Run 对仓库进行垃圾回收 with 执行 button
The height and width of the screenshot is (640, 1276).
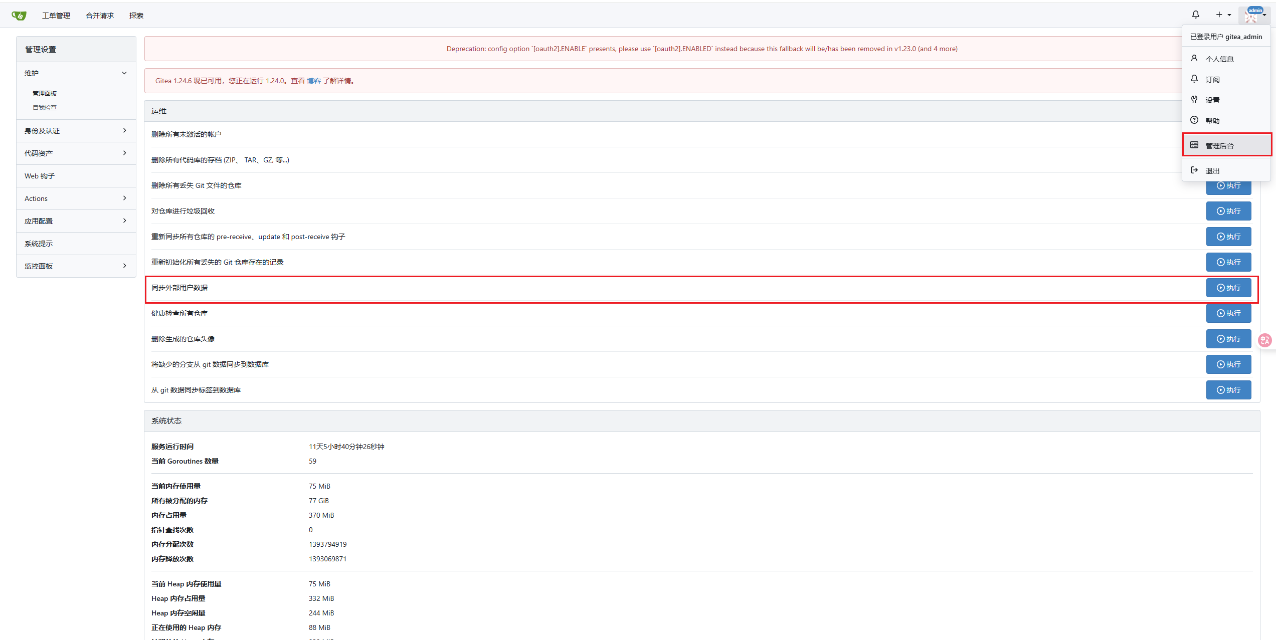1228,211
